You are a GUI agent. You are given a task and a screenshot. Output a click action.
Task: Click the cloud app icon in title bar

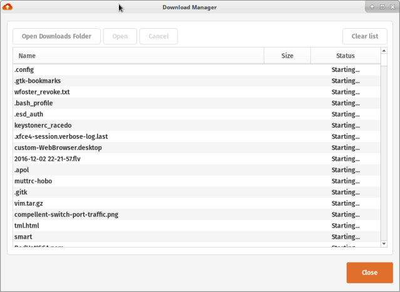pyautogui.click(x=8, y=7)
